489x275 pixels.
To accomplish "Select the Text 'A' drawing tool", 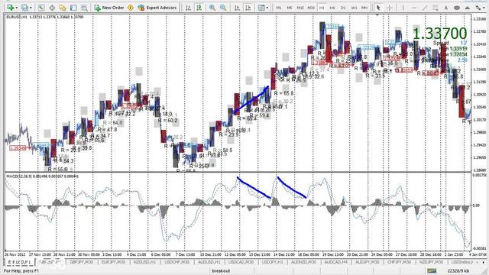I will pyautogui.click(x=446, y=8).
